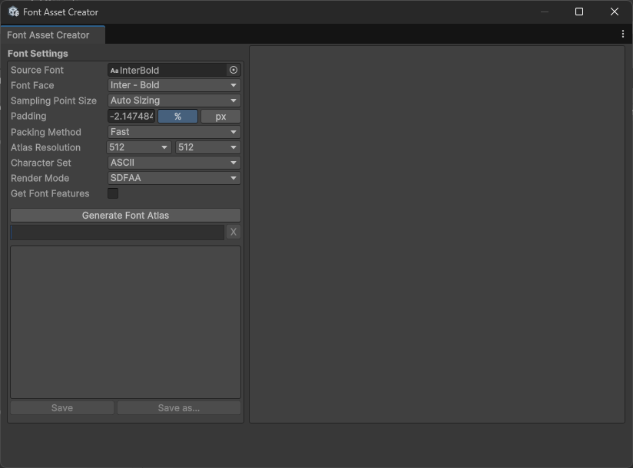Click the Source Font object picker icon

tap(234, 70)
